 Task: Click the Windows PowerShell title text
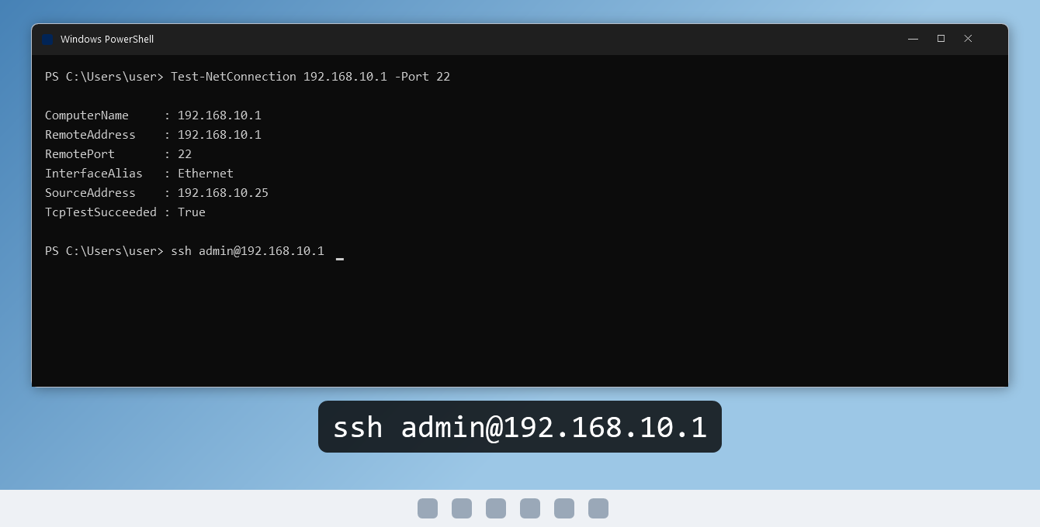(107, 40)
